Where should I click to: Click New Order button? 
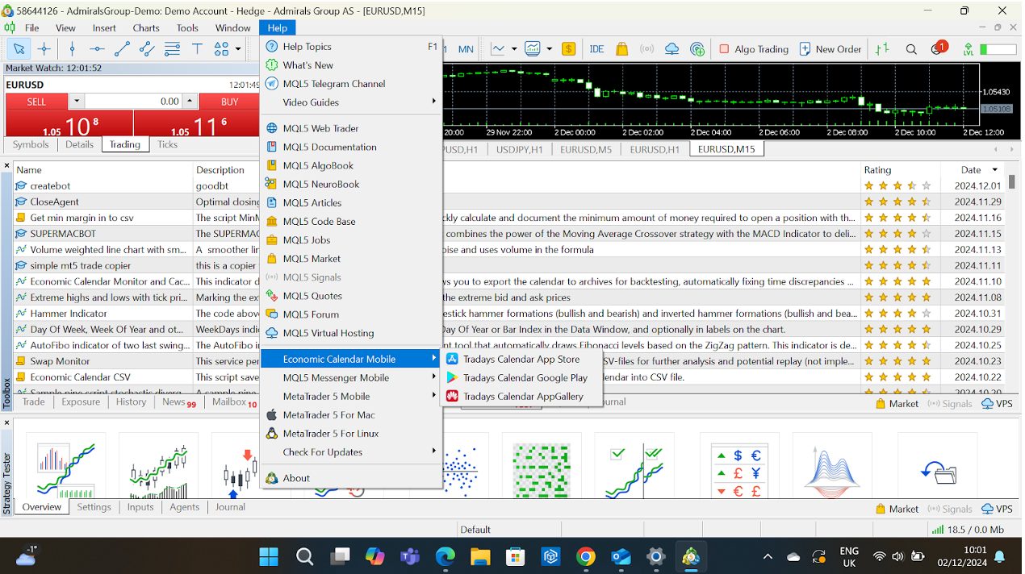coord(830,49)
